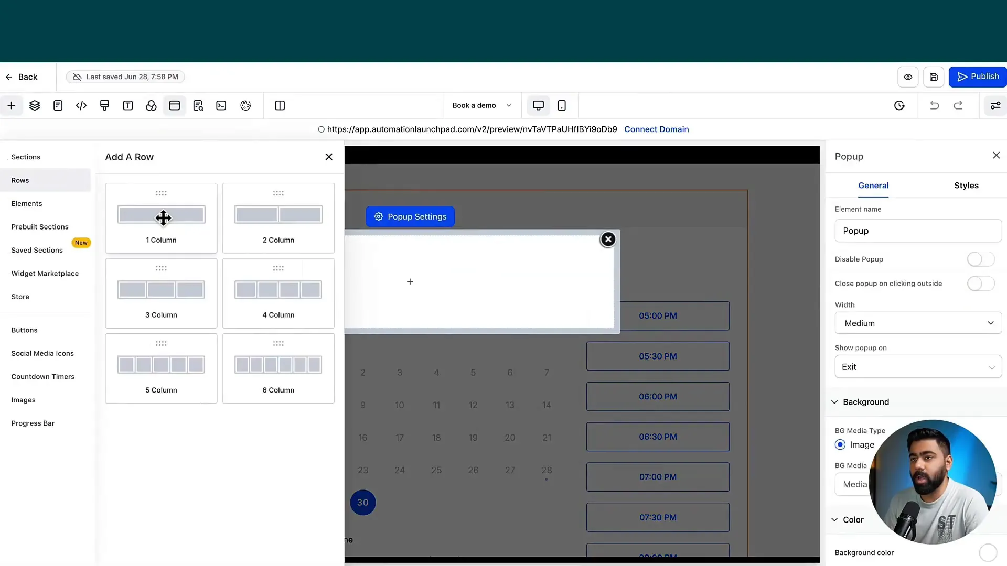This screenshot has width=1007, height=566.
Task: Select the 05:30 PM time slot
Action: click(x=658, y=356)
